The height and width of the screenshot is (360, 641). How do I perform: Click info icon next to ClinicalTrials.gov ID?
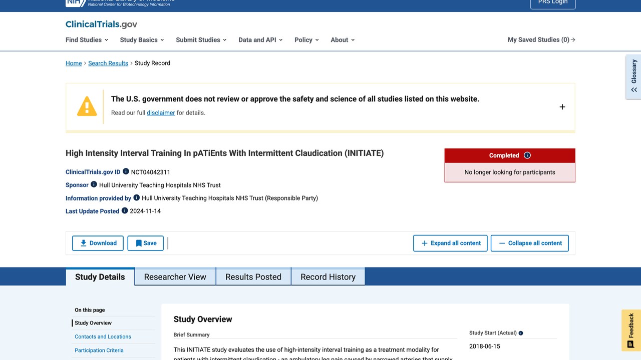pyautogui.click(x=126, y=171)
